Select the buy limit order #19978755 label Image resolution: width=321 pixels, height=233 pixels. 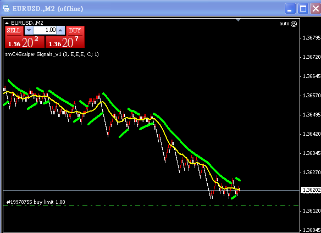coord(36,202)
